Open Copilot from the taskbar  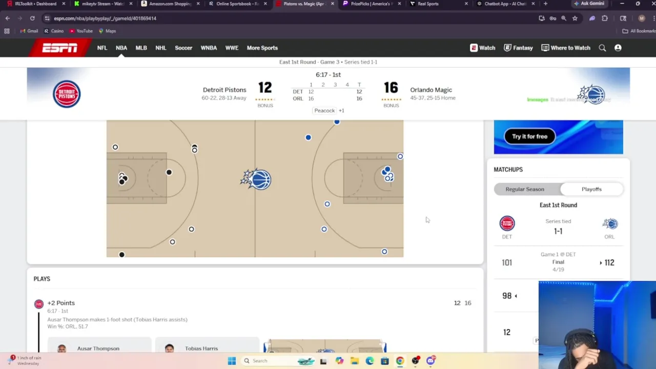tap(339, 361)
